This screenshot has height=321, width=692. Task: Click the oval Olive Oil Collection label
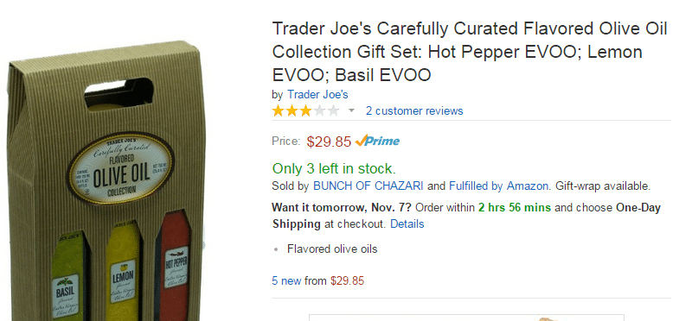tap(120, 168)
